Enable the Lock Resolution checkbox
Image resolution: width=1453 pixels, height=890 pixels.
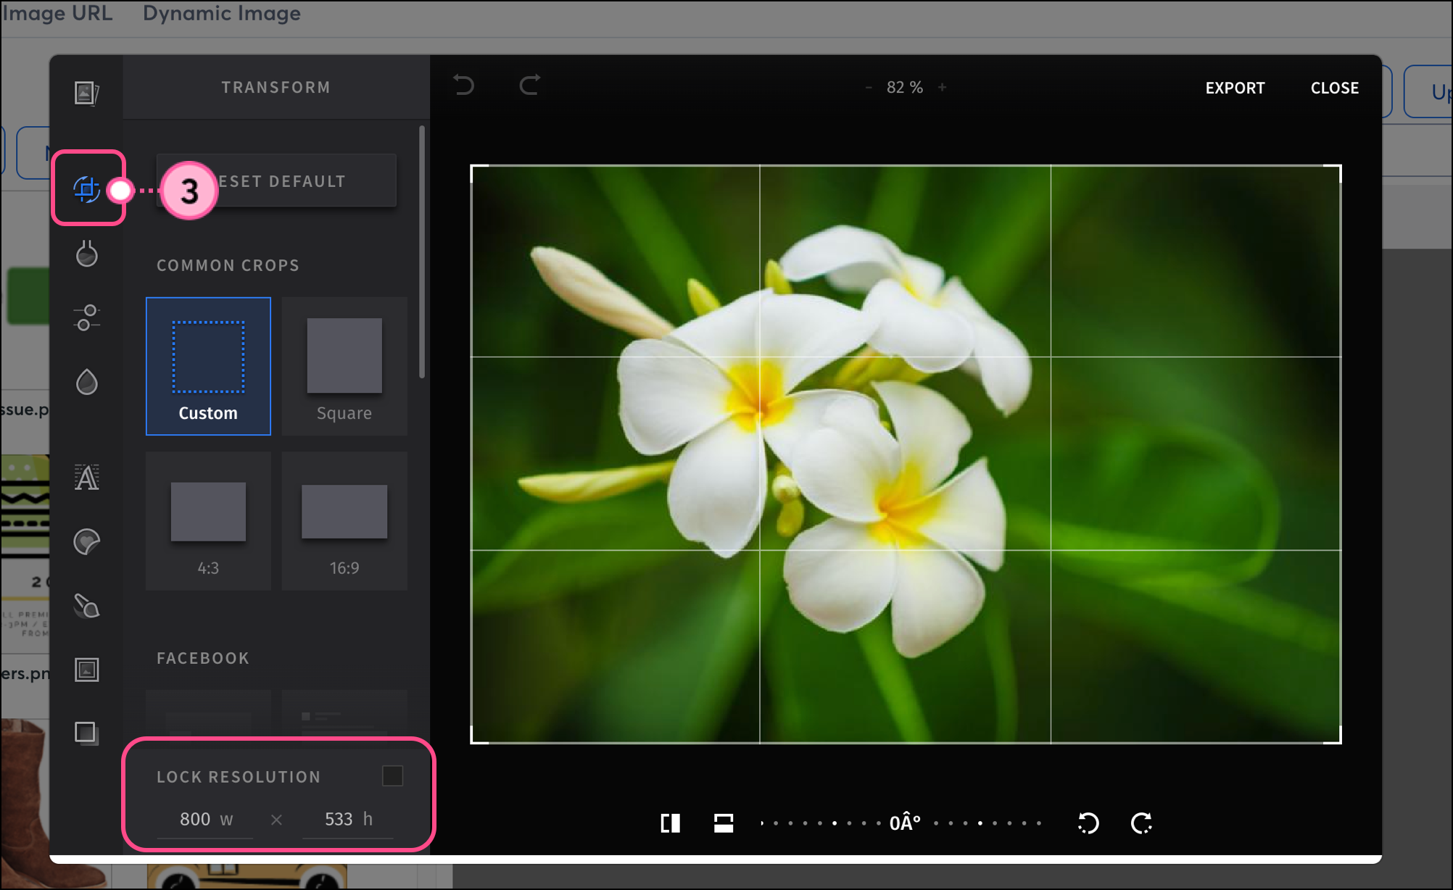coord(392,776)
